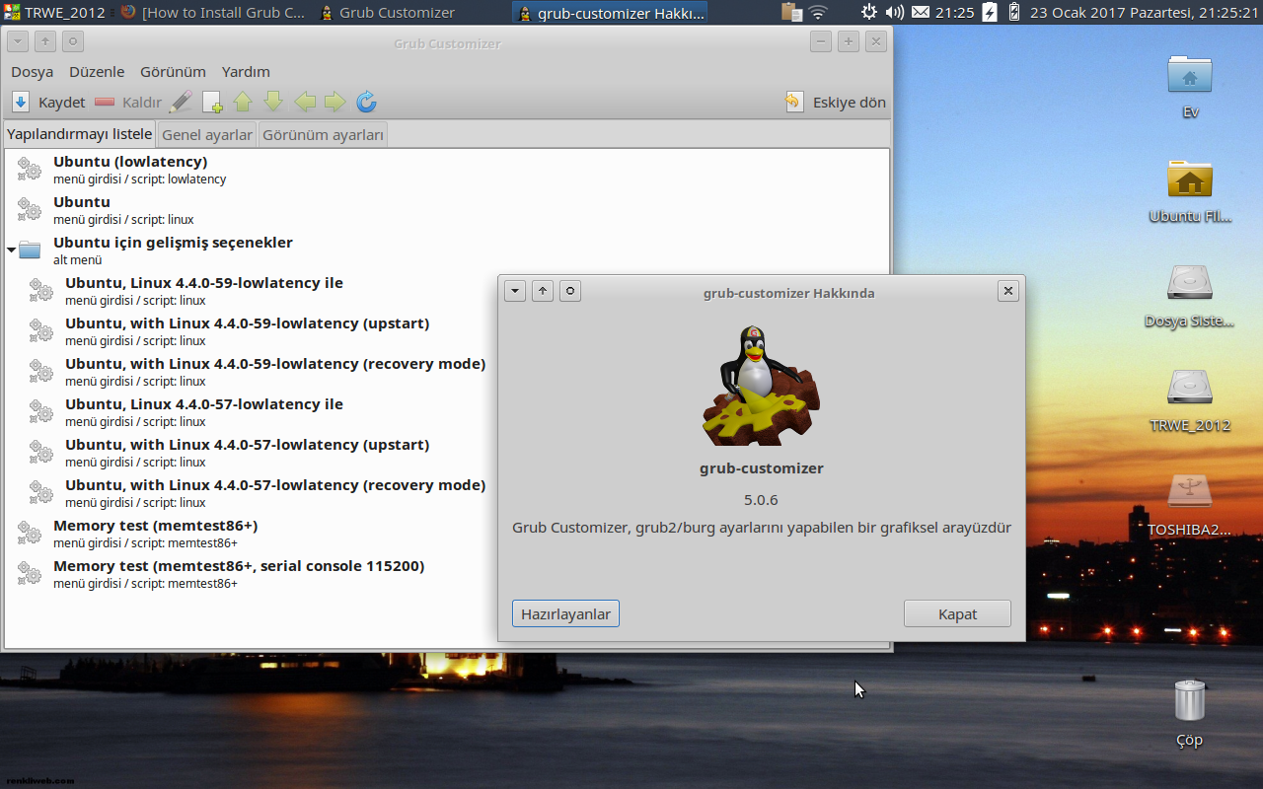Click the new entry page icon
1263x789 pixels.
point(212,102)
